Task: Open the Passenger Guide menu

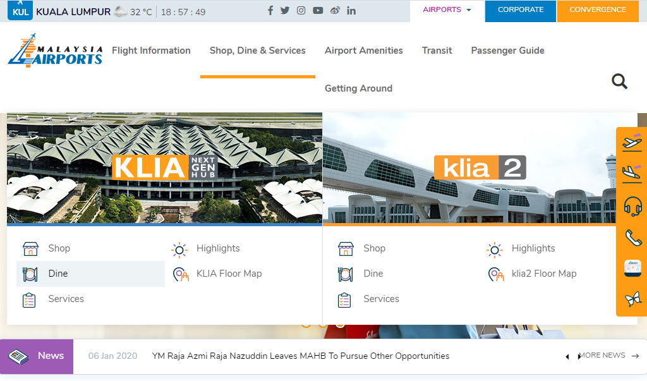Action: (507, 51)
